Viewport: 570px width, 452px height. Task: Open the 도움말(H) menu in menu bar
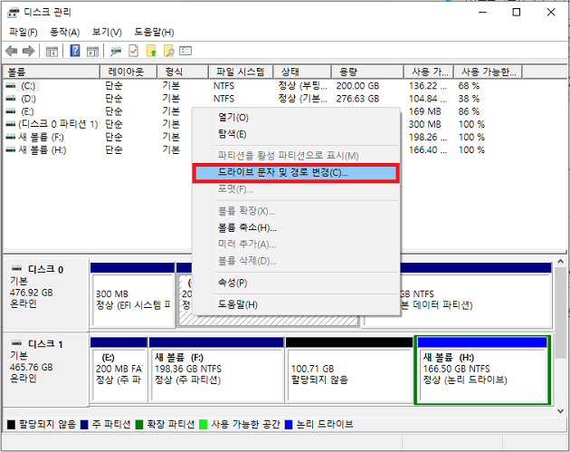[x=154, y=33]
